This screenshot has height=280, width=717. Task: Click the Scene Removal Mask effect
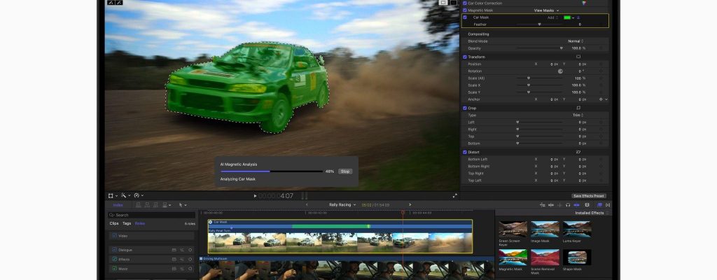pos(545,258)
